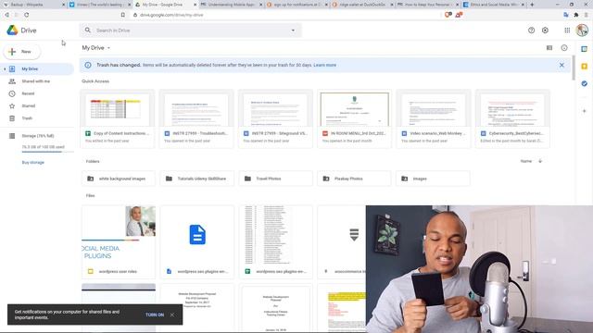This screenshot has width=593, height=333.
Task: Open INSTR 27959 Troubleshooting quick access doc
Action: pos(196,118)
